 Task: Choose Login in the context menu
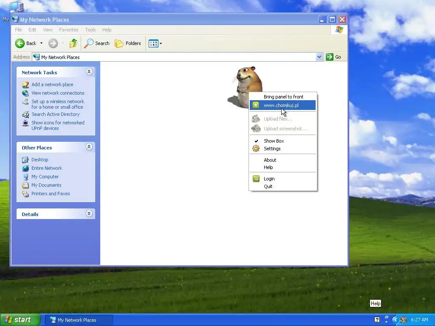tap(282, 179)
